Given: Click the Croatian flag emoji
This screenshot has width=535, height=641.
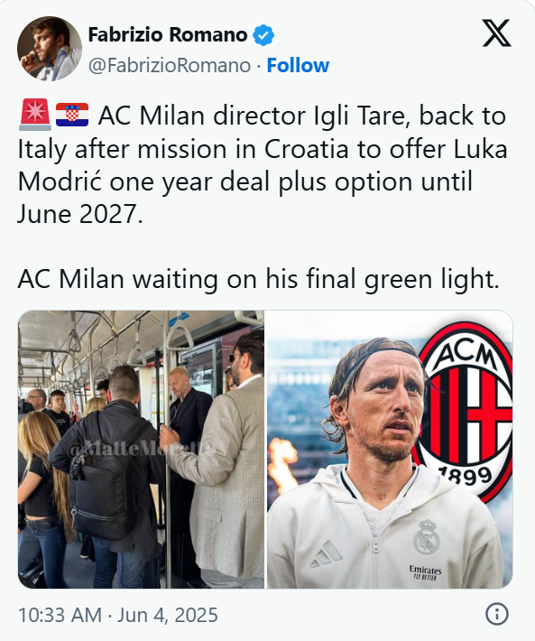Looking at the screenshot, I should pyautogui.click(x=72, y=115).
